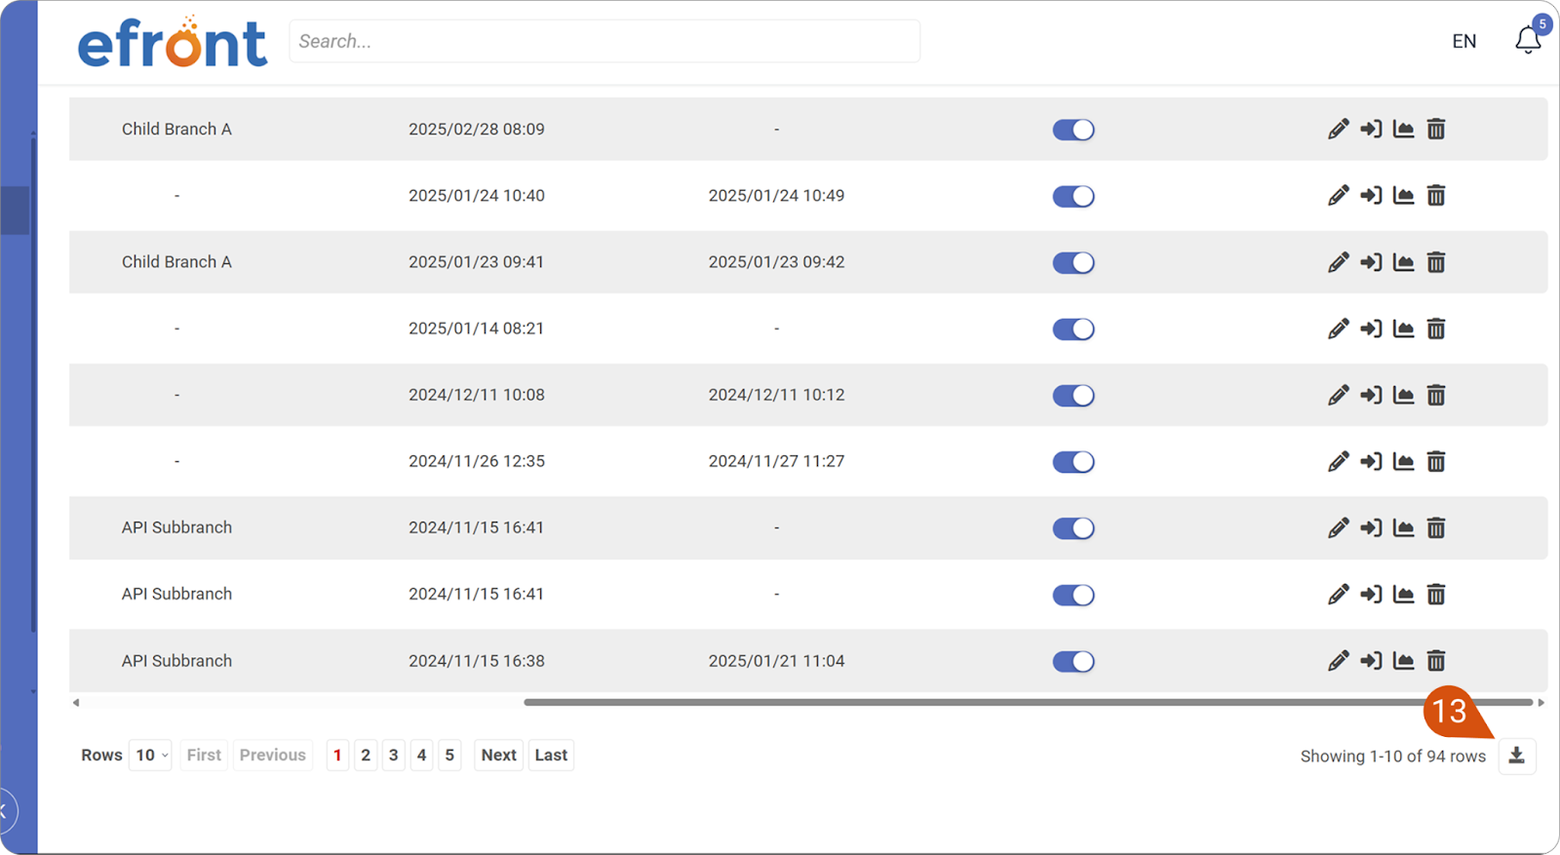Open the EN language selector
The image size is (1560, 855).
pyautogui.click(x=1463, y=41)
